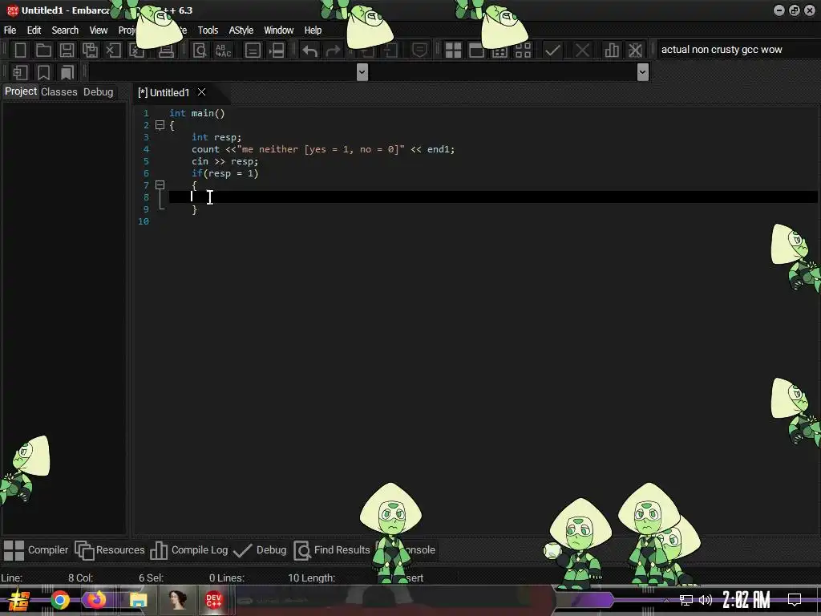Open the notification center icon
This screenshot has height=616, width=821.
[x=795, y=600]
